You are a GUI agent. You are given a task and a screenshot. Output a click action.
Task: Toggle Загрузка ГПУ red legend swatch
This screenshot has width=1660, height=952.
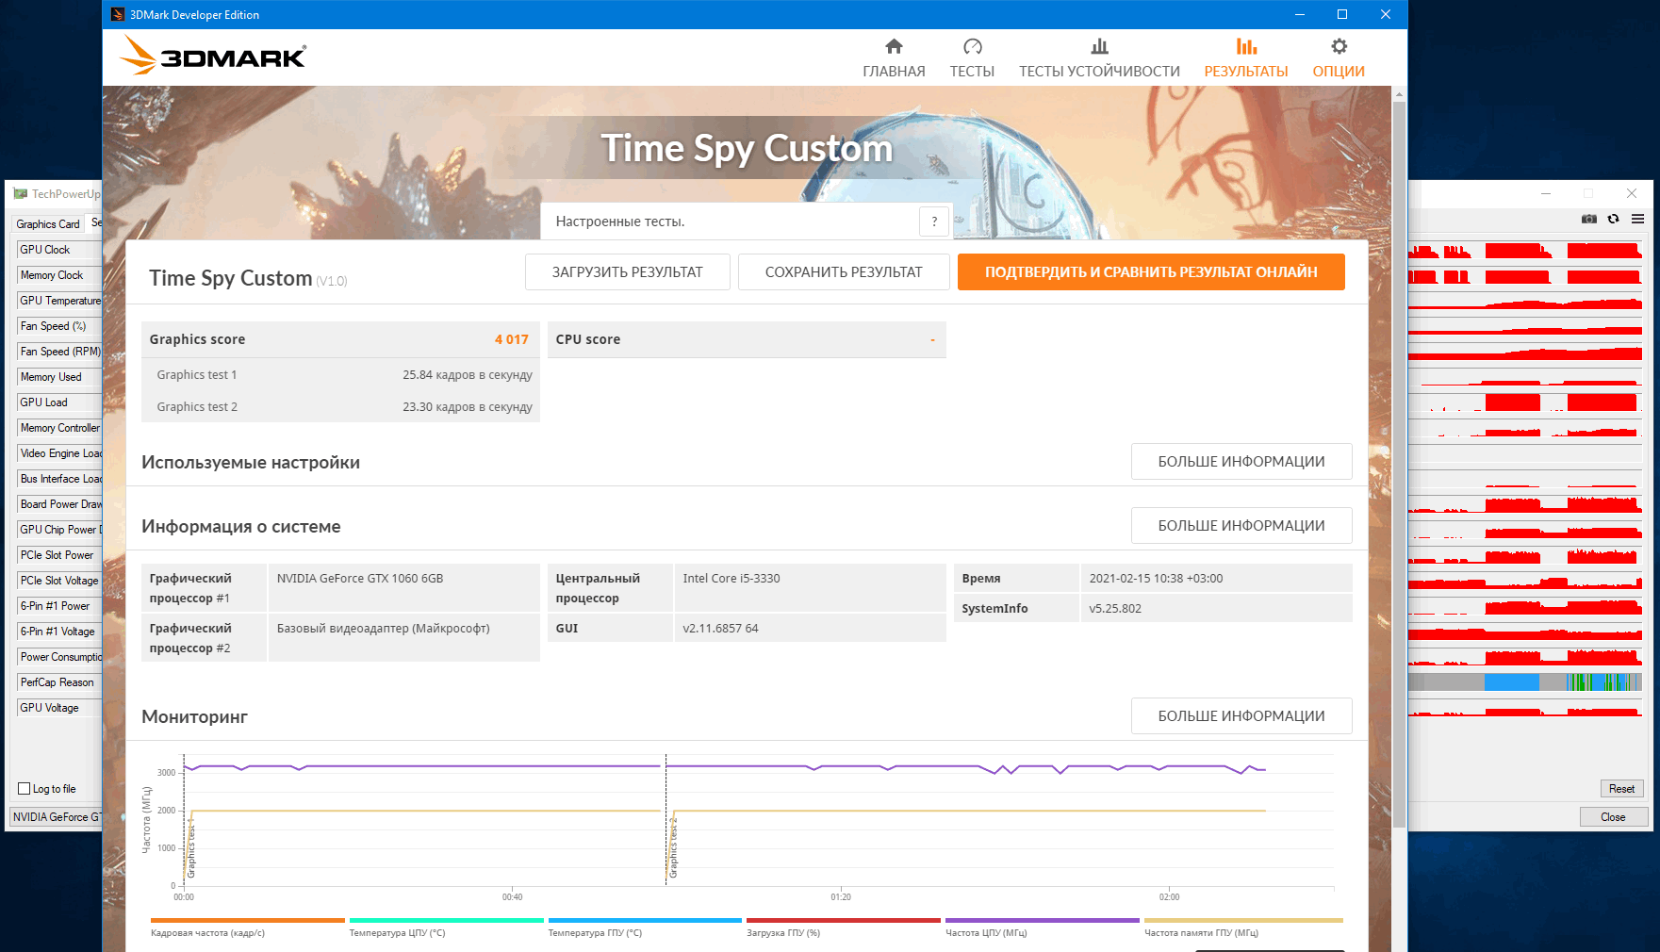(844, 920)
